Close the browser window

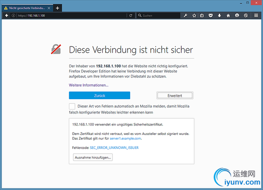click(x=256, y=3)
